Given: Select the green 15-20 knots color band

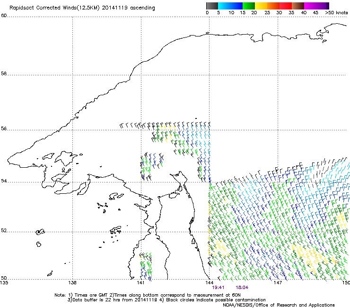Looking at the screenshot, I should point(249,6).
